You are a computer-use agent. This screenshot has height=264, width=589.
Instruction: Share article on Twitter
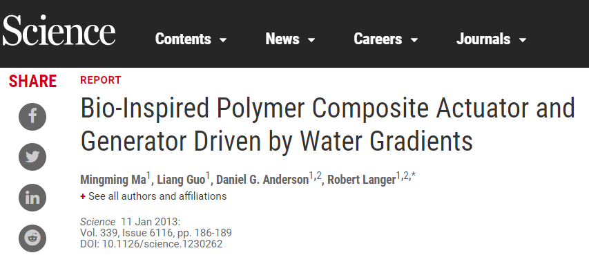pyautogui.click(x=32, y=157)
